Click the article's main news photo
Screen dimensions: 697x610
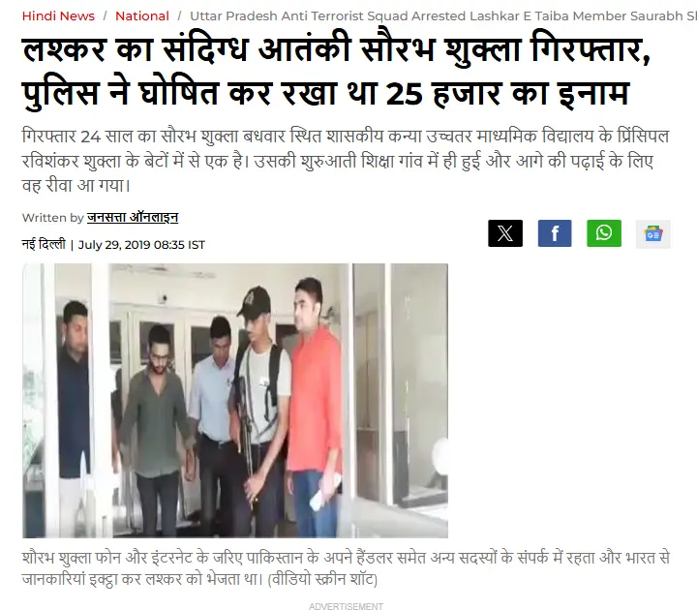pos(235,401)
